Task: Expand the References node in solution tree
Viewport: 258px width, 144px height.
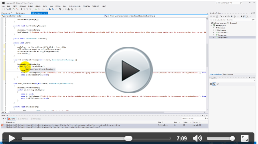Action: [213, 30]
